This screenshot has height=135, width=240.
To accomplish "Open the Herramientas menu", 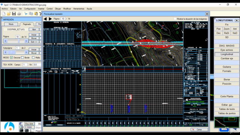I will coord(79,9).
